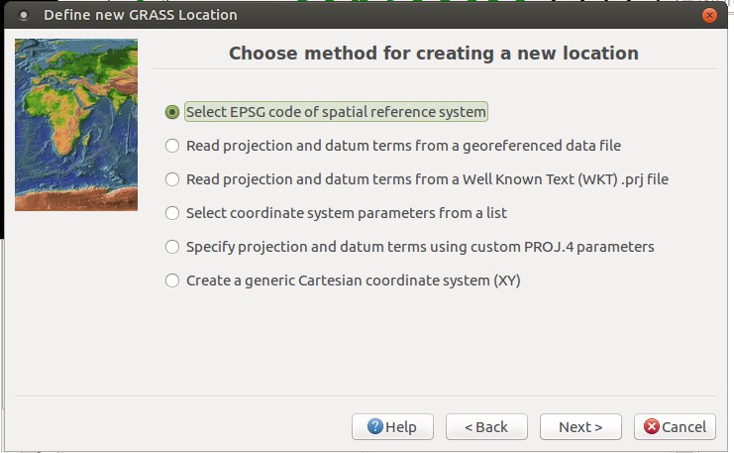Go to the Next wizard page
734x453 pixels.
pos(580,427)
